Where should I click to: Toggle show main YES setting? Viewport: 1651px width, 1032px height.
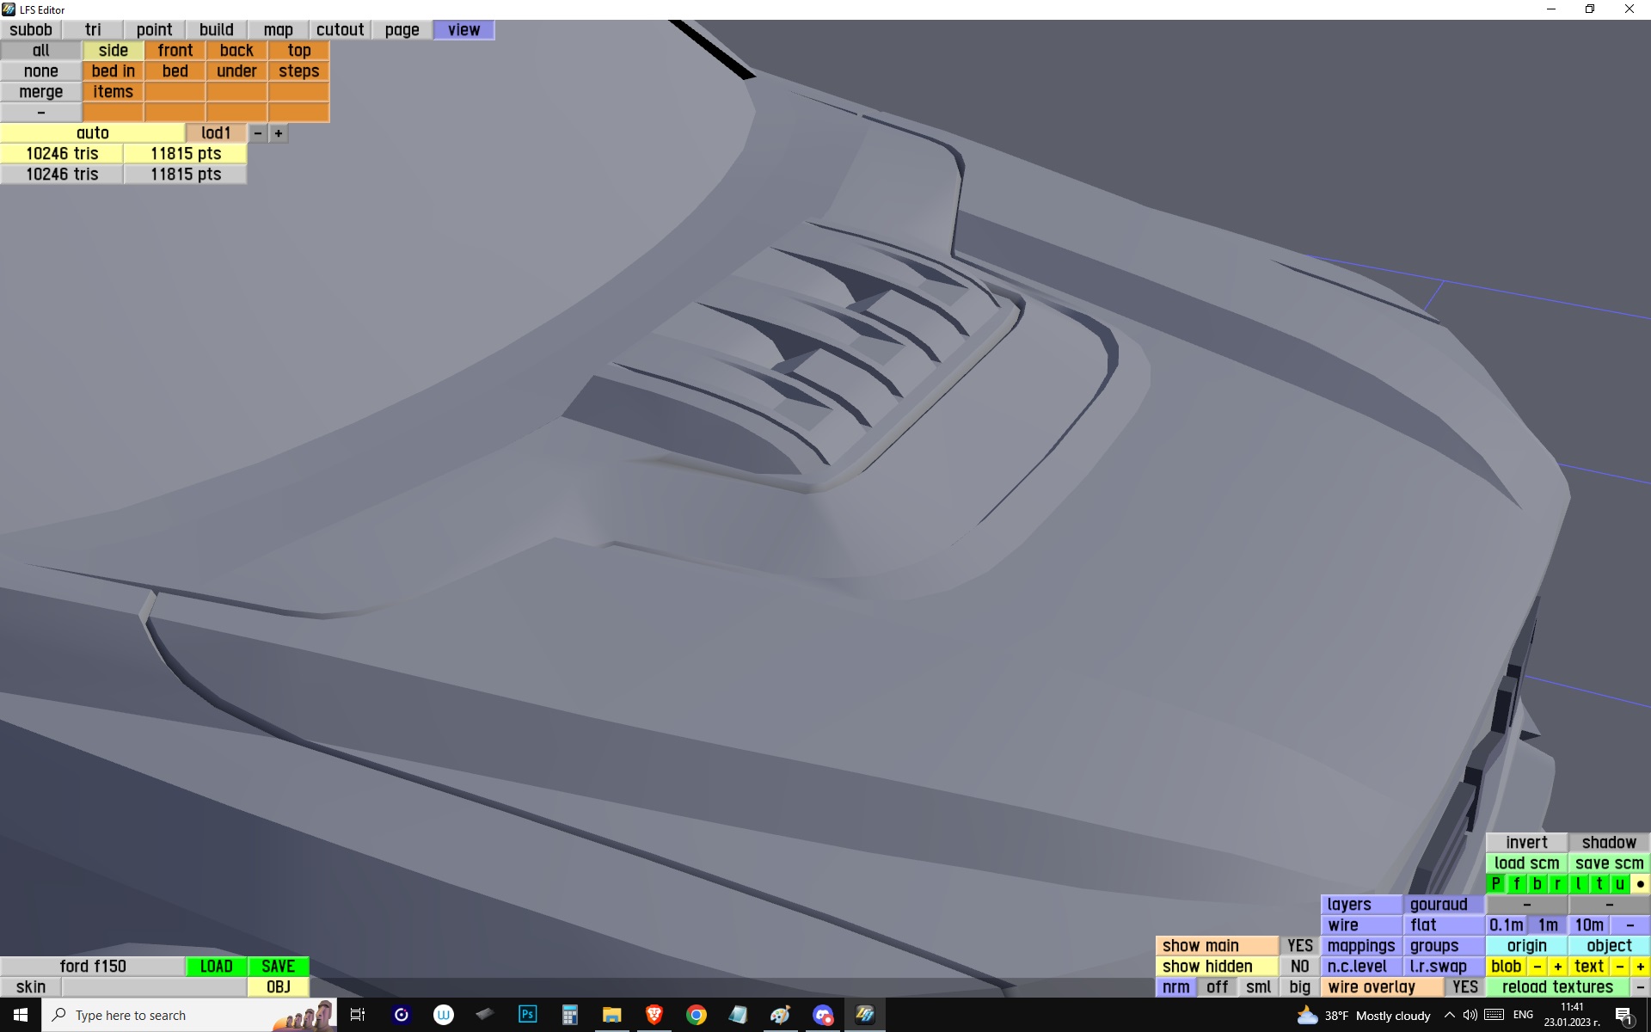click(x=1299, y=945)
